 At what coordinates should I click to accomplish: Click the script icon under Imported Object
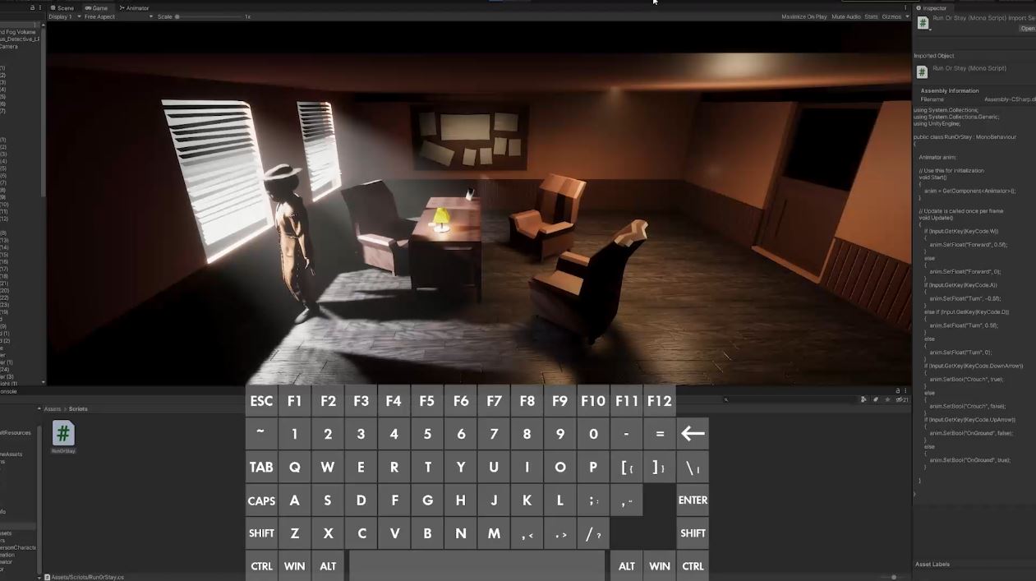tap(922, 72)
